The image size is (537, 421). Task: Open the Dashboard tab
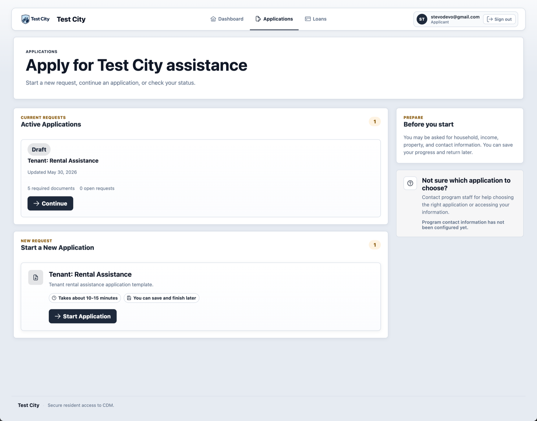(x=227, y=19)
